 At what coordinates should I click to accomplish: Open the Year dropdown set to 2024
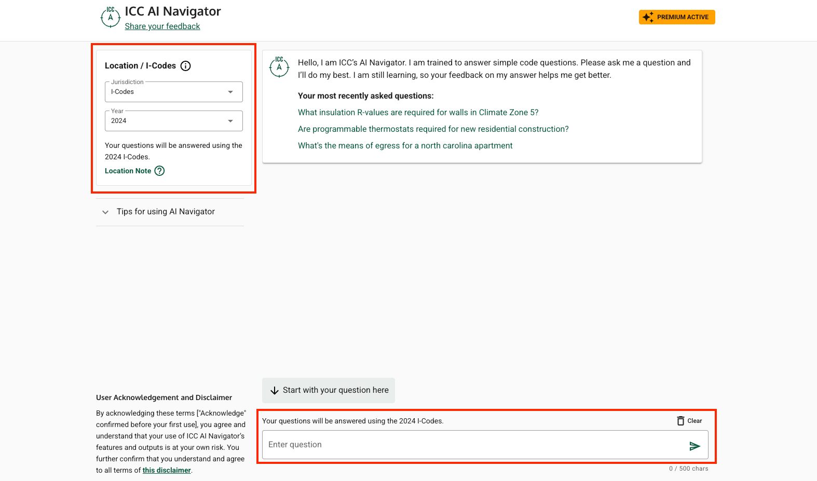coord(174,121)
